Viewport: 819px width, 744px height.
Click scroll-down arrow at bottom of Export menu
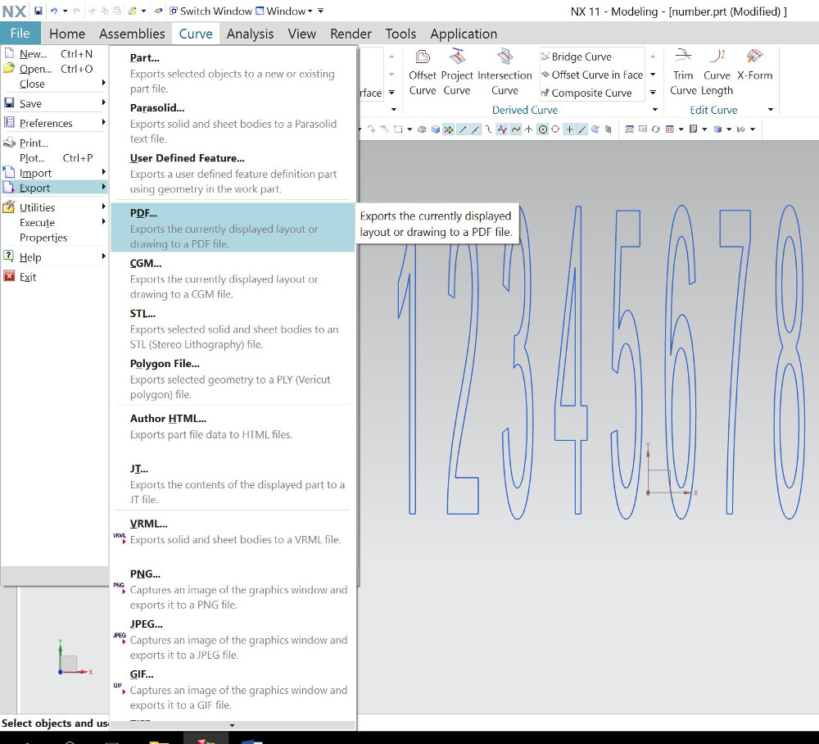(232, 725)
